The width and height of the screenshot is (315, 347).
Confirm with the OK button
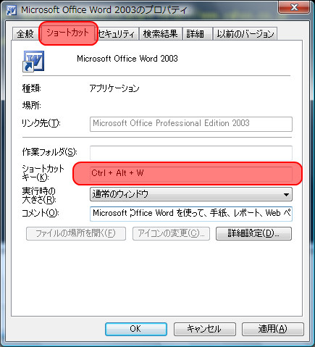pos(136,329)
